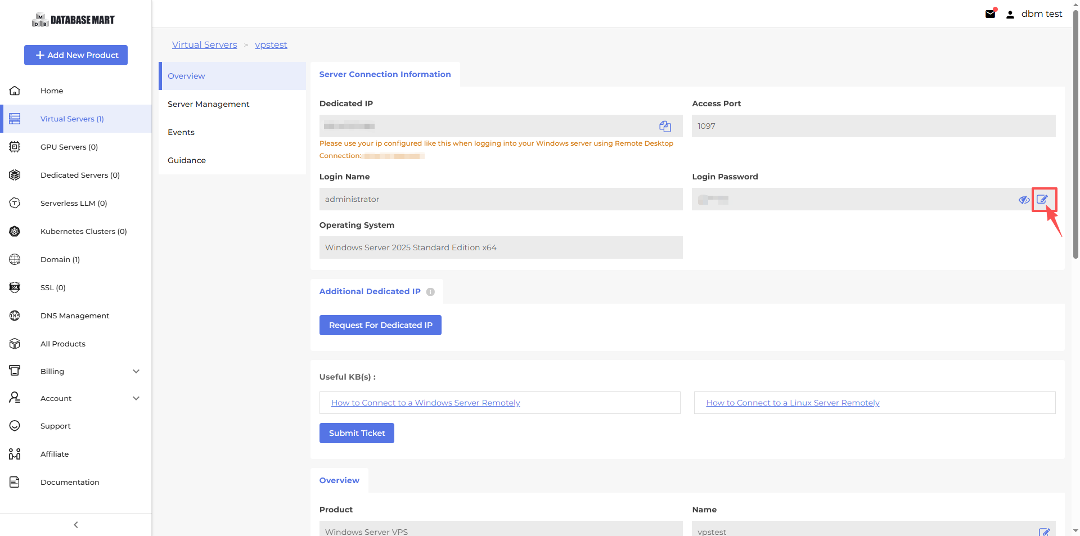The height and width of the screenshot is (536, 1080).
Task: Click the Access Port field 1097
Action: [874, 126]
